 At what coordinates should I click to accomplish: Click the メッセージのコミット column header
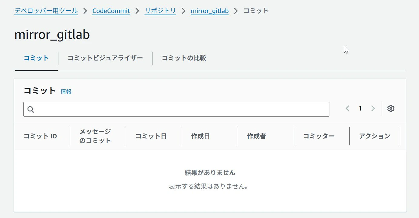[x=95, y=136]
